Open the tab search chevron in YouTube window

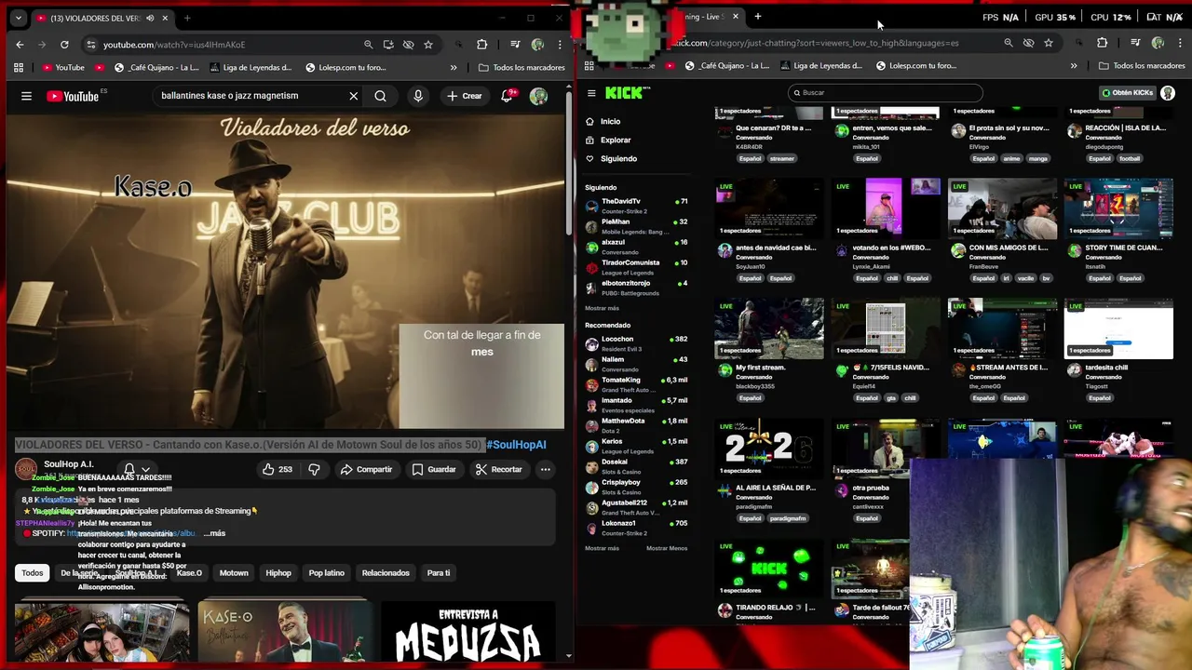pyautogui.click(x=18, y=18)
